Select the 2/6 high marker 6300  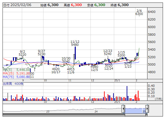pos(139,14)
